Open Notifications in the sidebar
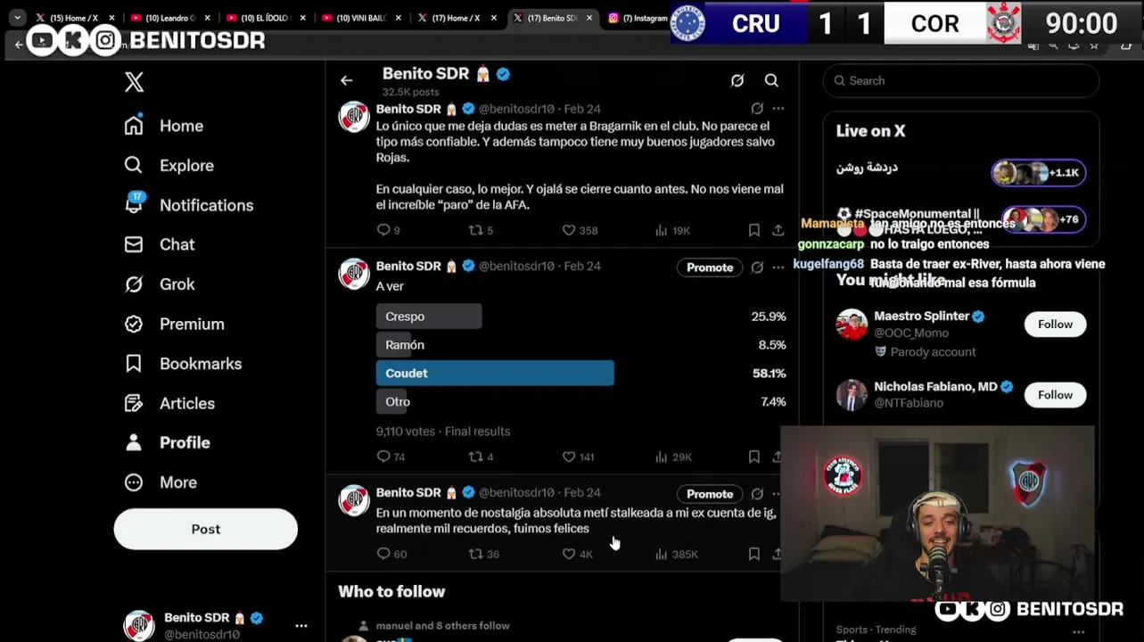 coord(188,205)
